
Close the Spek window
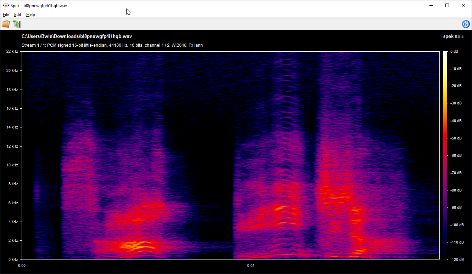pyautogui.click(x=463, y=5)
